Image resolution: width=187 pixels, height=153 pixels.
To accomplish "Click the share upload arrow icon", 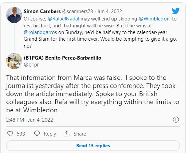I will 67,134.
